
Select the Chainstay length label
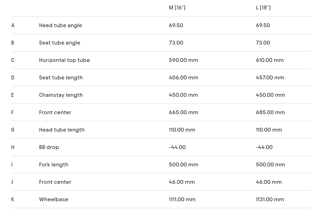pyautogui.click(x=61, y=95)
